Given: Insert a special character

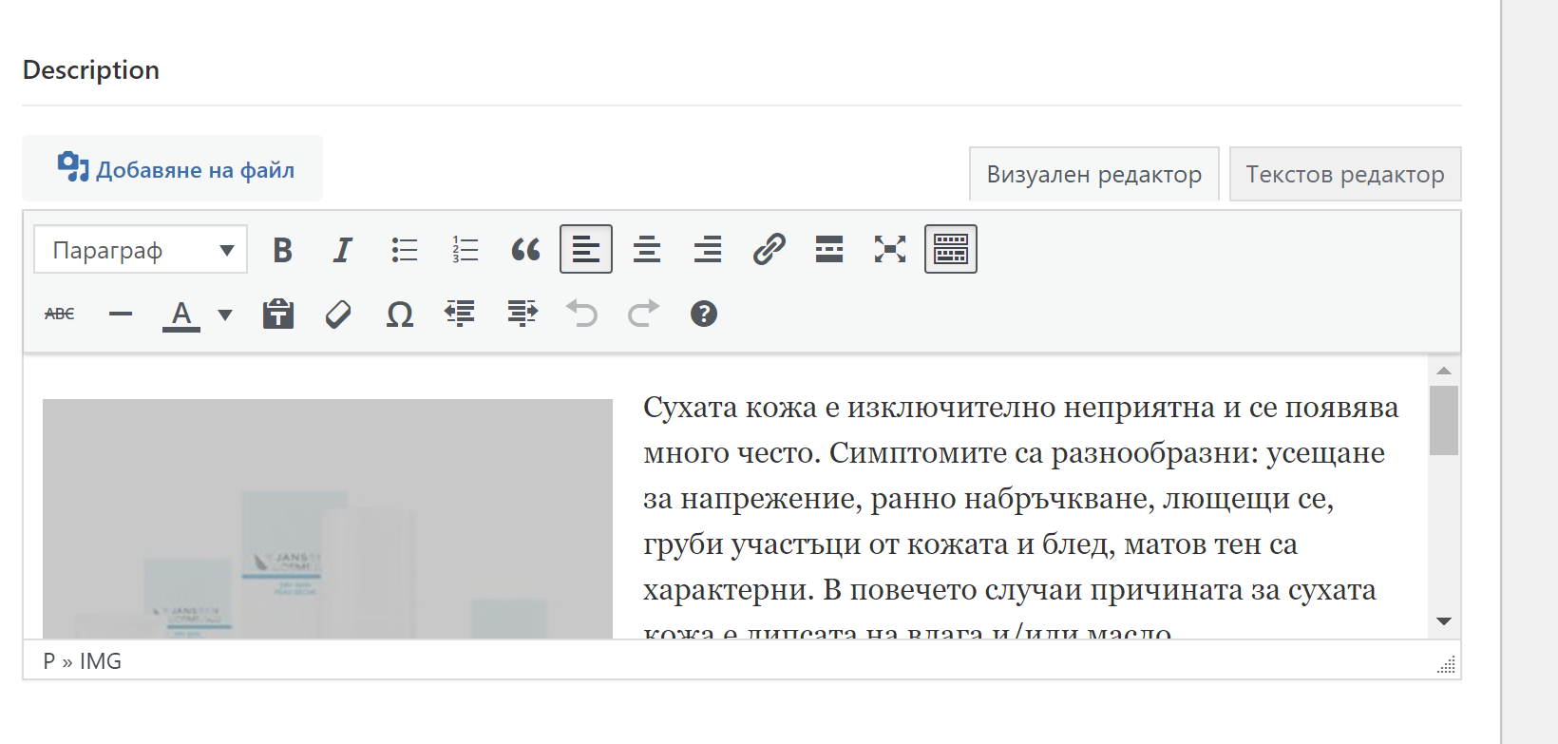Looking at the screenshot, I should 400,314.
